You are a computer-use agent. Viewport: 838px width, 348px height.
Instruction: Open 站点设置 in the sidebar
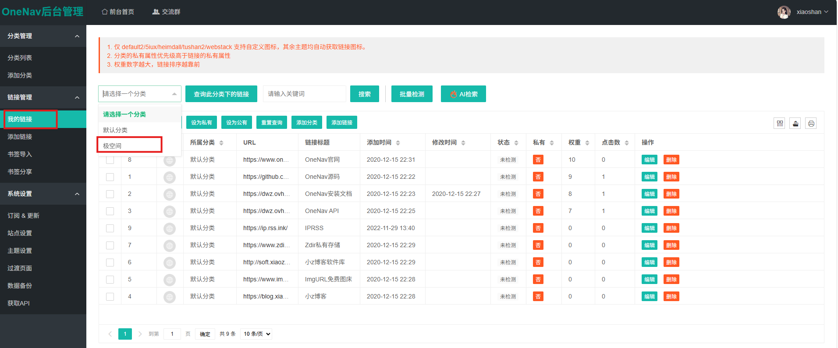[43, 233]
